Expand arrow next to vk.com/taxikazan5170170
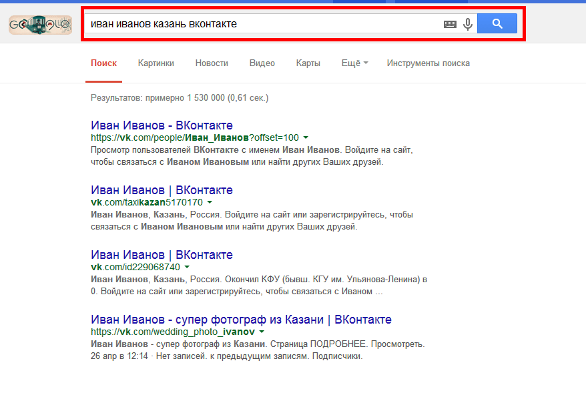The width and height of the screenshot is (586, 415). [210, 202]
